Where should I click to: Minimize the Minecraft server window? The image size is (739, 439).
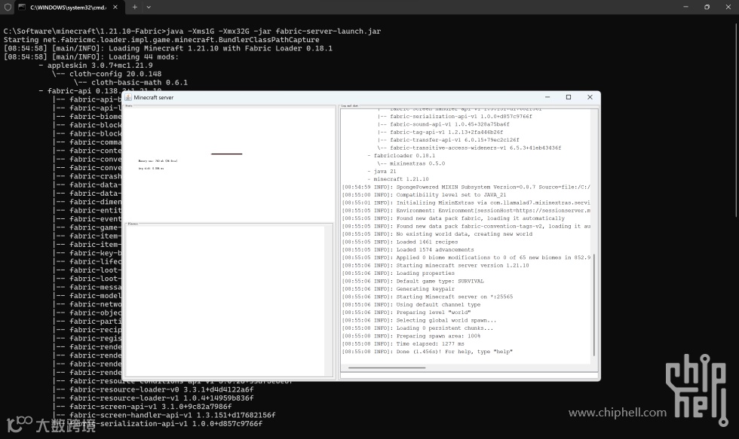[x=547, y=97]
